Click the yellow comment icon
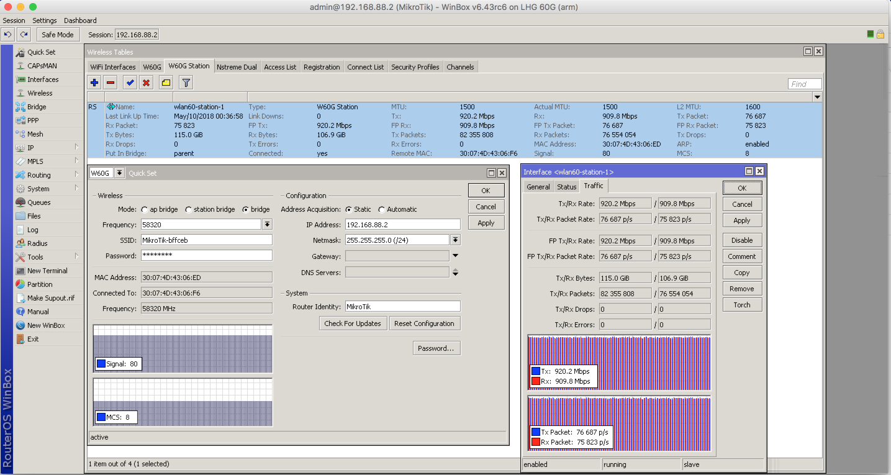891x475 pixels. click(x=166, y=83)
